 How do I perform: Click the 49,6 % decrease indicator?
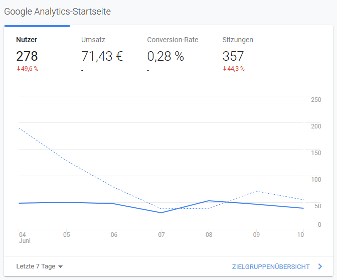coord(28,69)
